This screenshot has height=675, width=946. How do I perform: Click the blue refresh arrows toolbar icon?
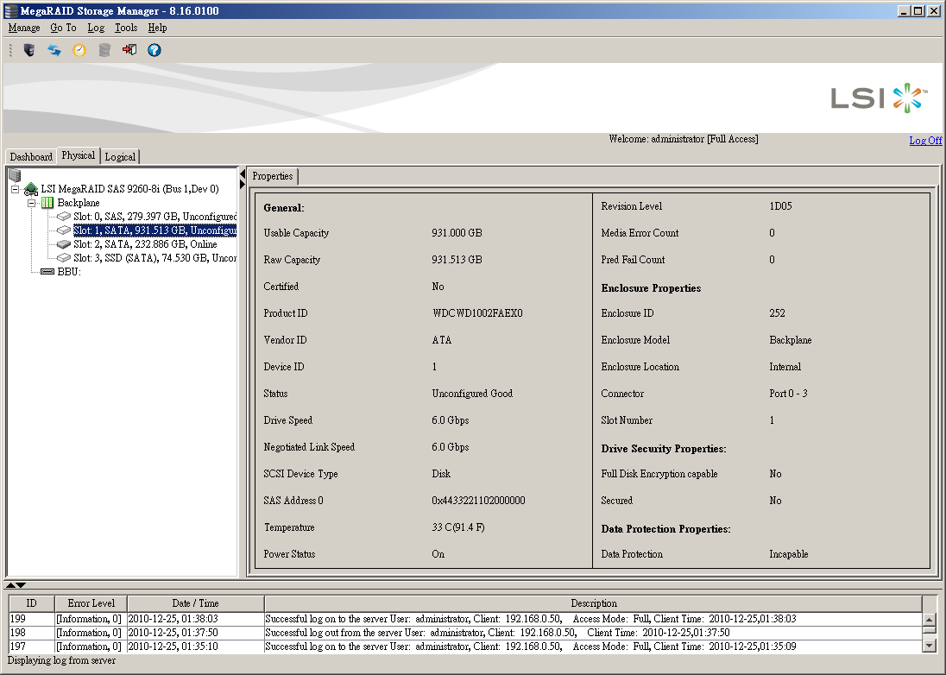[x=54, y=50]
